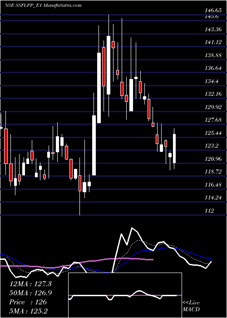The image size is (227, 318).
Task: Click the 12MA : 127.3 readout
Action: coord(30,284)
